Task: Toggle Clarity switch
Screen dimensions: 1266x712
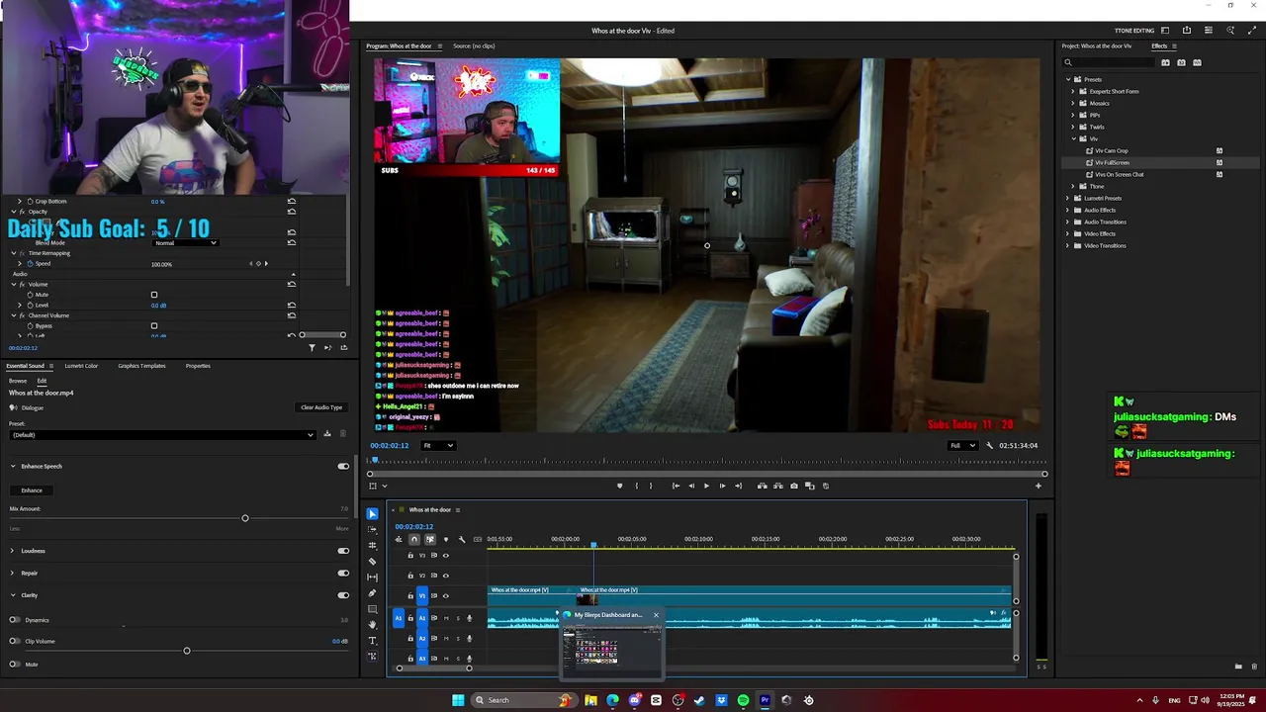Action: tap(343, 595)
